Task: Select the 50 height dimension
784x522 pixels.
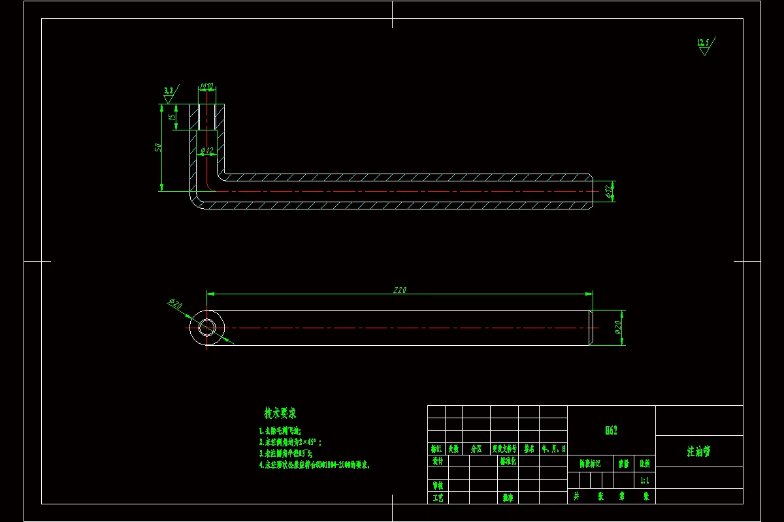Action: (x=157, y=148)
